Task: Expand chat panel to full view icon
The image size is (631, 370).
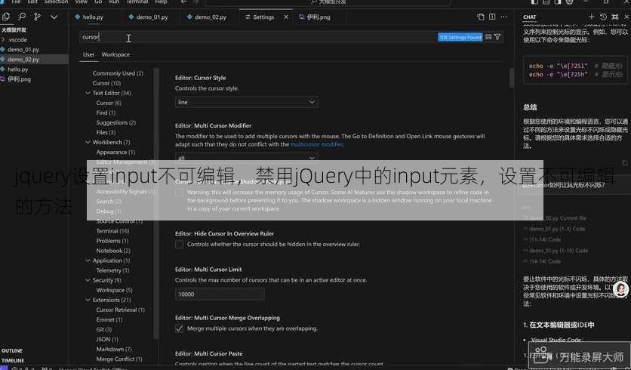Action: tap(615, 17)
